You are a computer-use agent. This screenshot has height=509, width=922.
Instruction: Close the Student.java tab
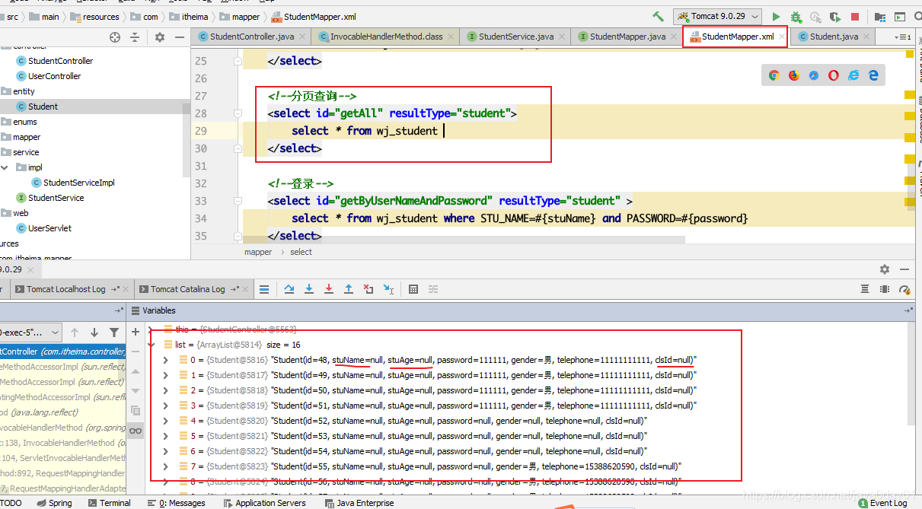pos(868,37)
